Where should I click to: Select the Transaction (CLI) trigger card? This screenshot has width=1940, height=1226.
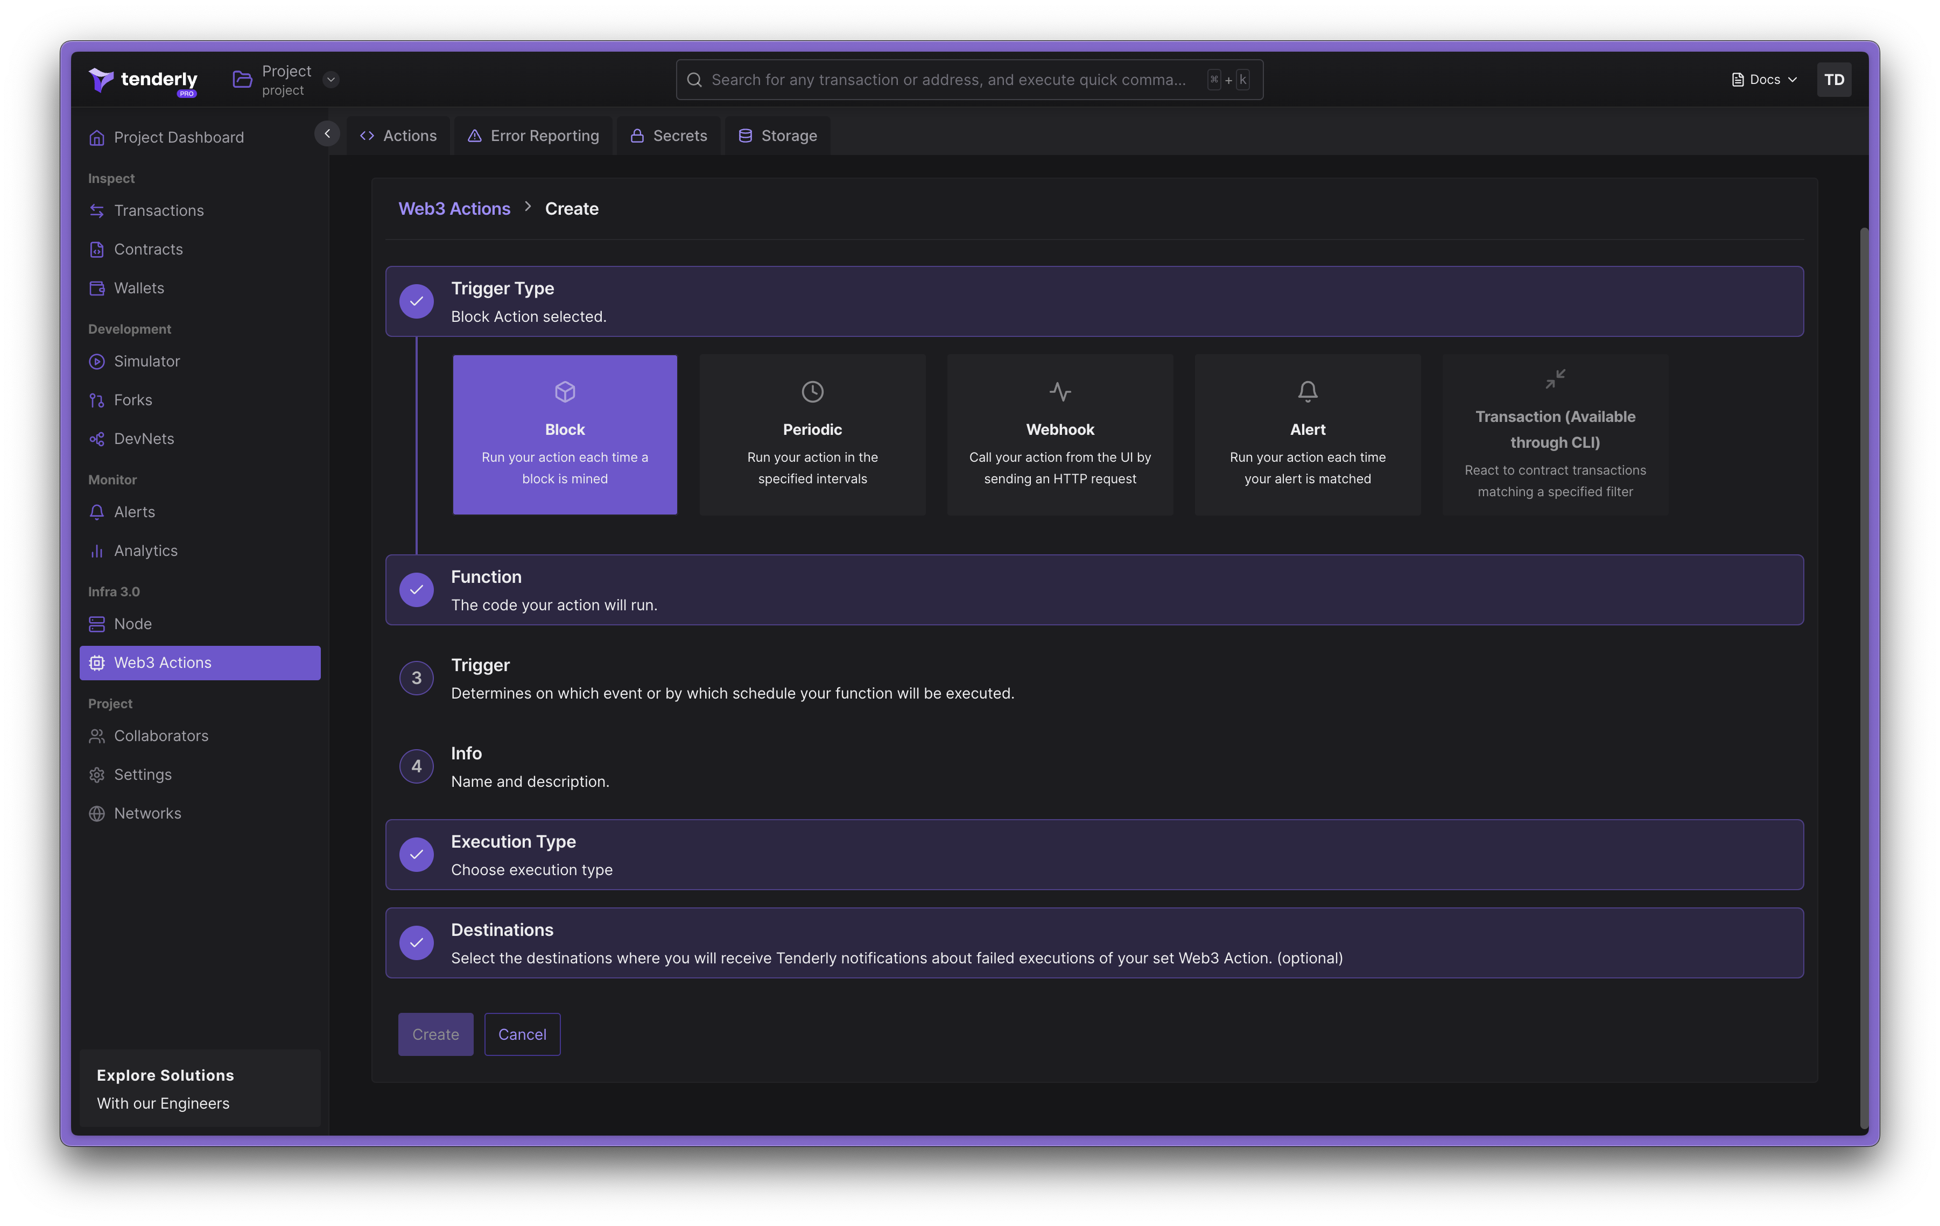pos(1555,434)
